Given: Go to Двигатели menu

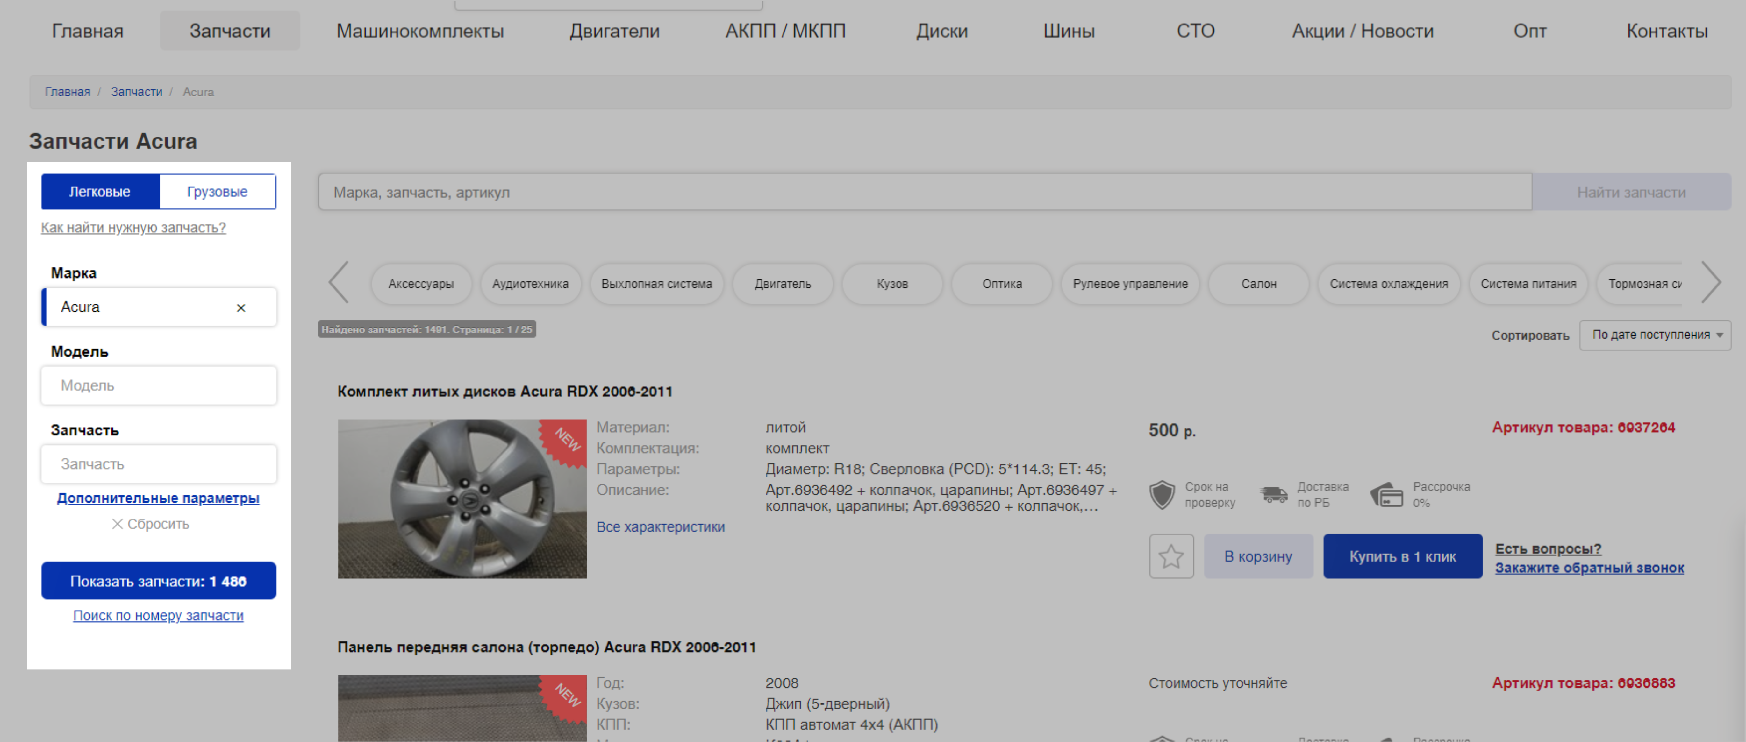Looking at the screenshot, I should click(x=614, y=31).
